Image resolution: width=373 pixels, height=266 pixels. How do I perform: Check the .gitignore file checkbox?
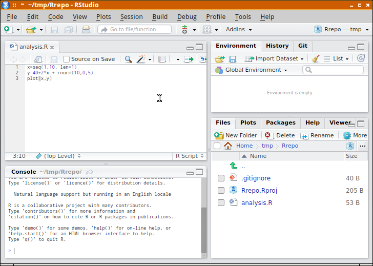tap(221, 178)
